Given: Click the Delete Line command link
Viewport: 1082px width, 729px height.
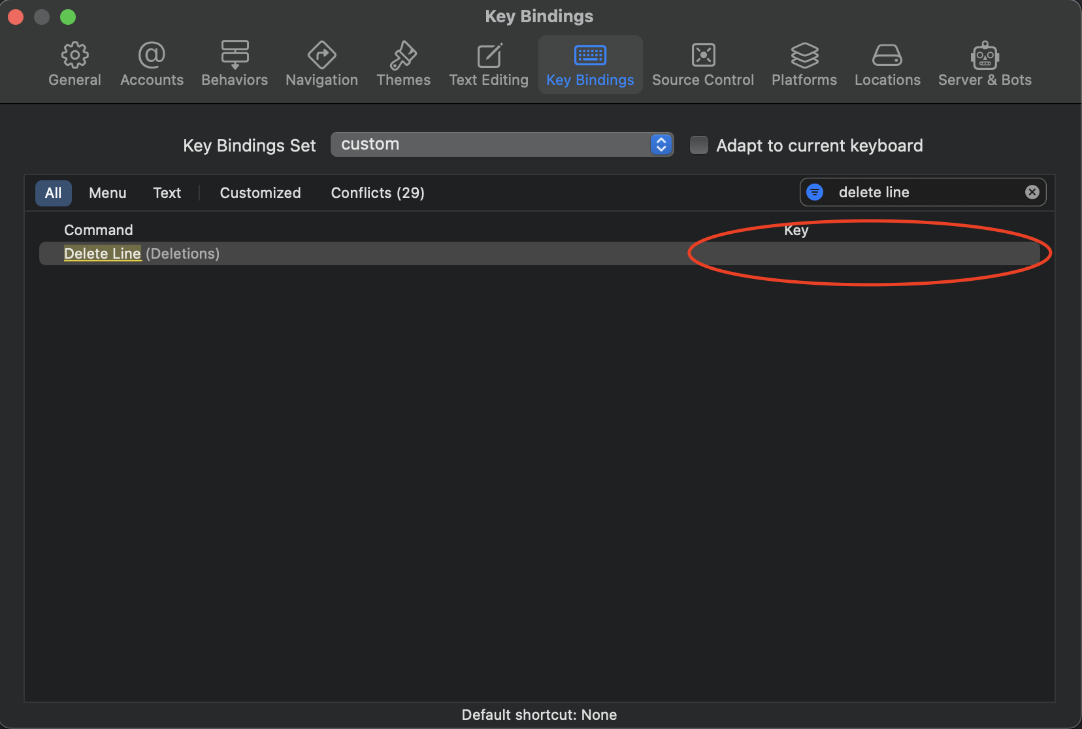Looking at the screenshot, I should click(x=102, y=253).
